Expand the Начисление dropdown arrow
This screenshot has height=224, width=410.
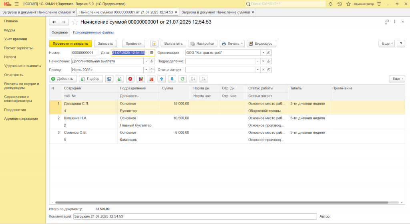(x=146, y=61)
